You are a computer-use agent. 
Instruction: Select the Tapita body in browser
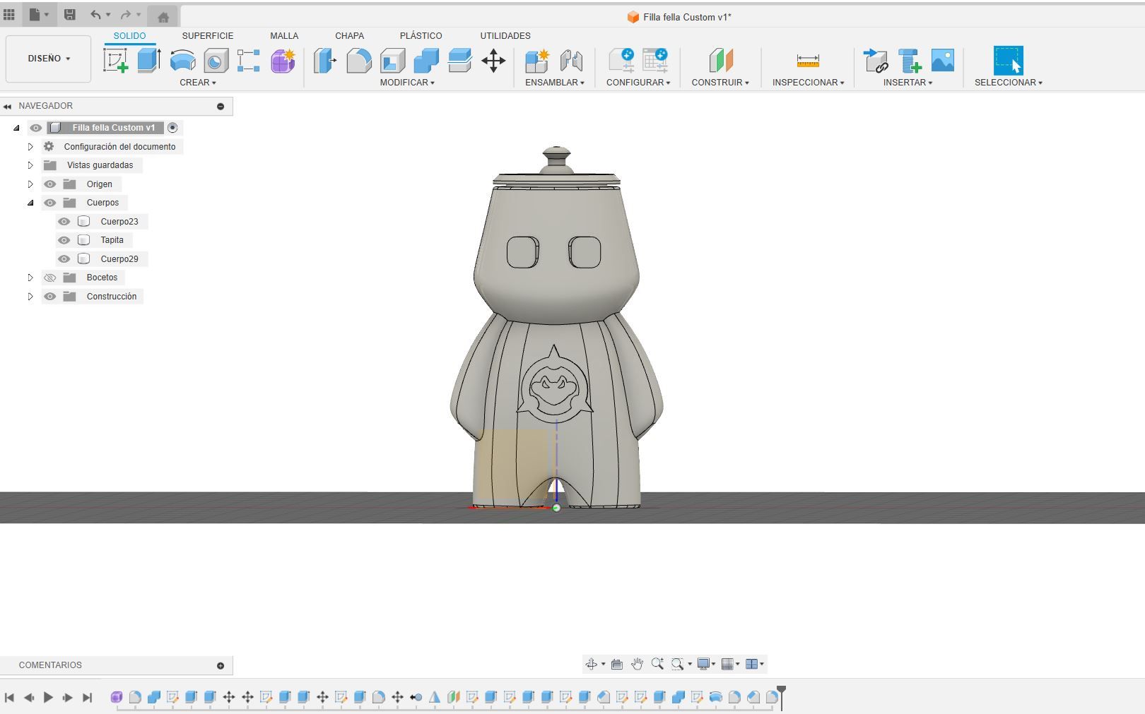click(x=112, y=240)
